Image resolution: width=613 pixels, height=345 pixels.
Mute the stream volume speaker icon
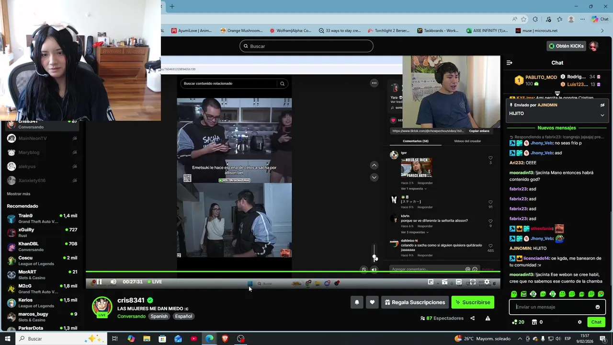coord(113,282)
